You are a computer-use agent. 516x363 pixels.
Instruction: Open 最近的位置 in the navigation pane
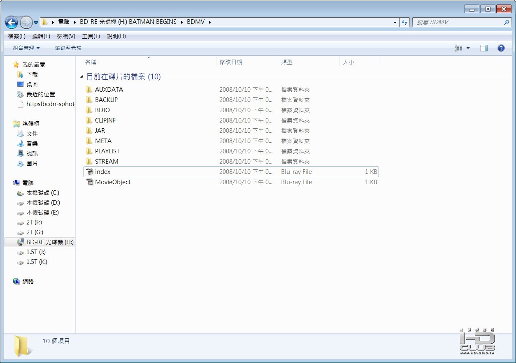[x=41, y=94]
